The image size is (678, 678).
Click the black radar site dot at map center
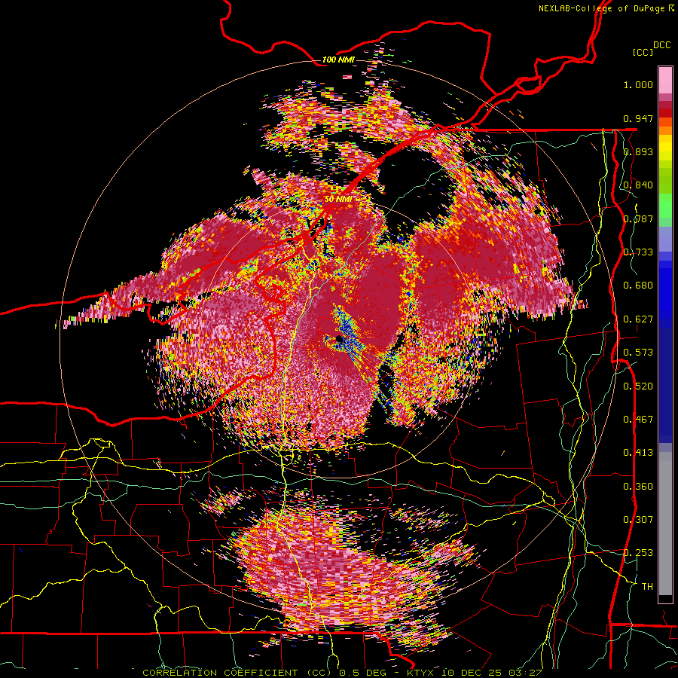click(x=339, y=339)
